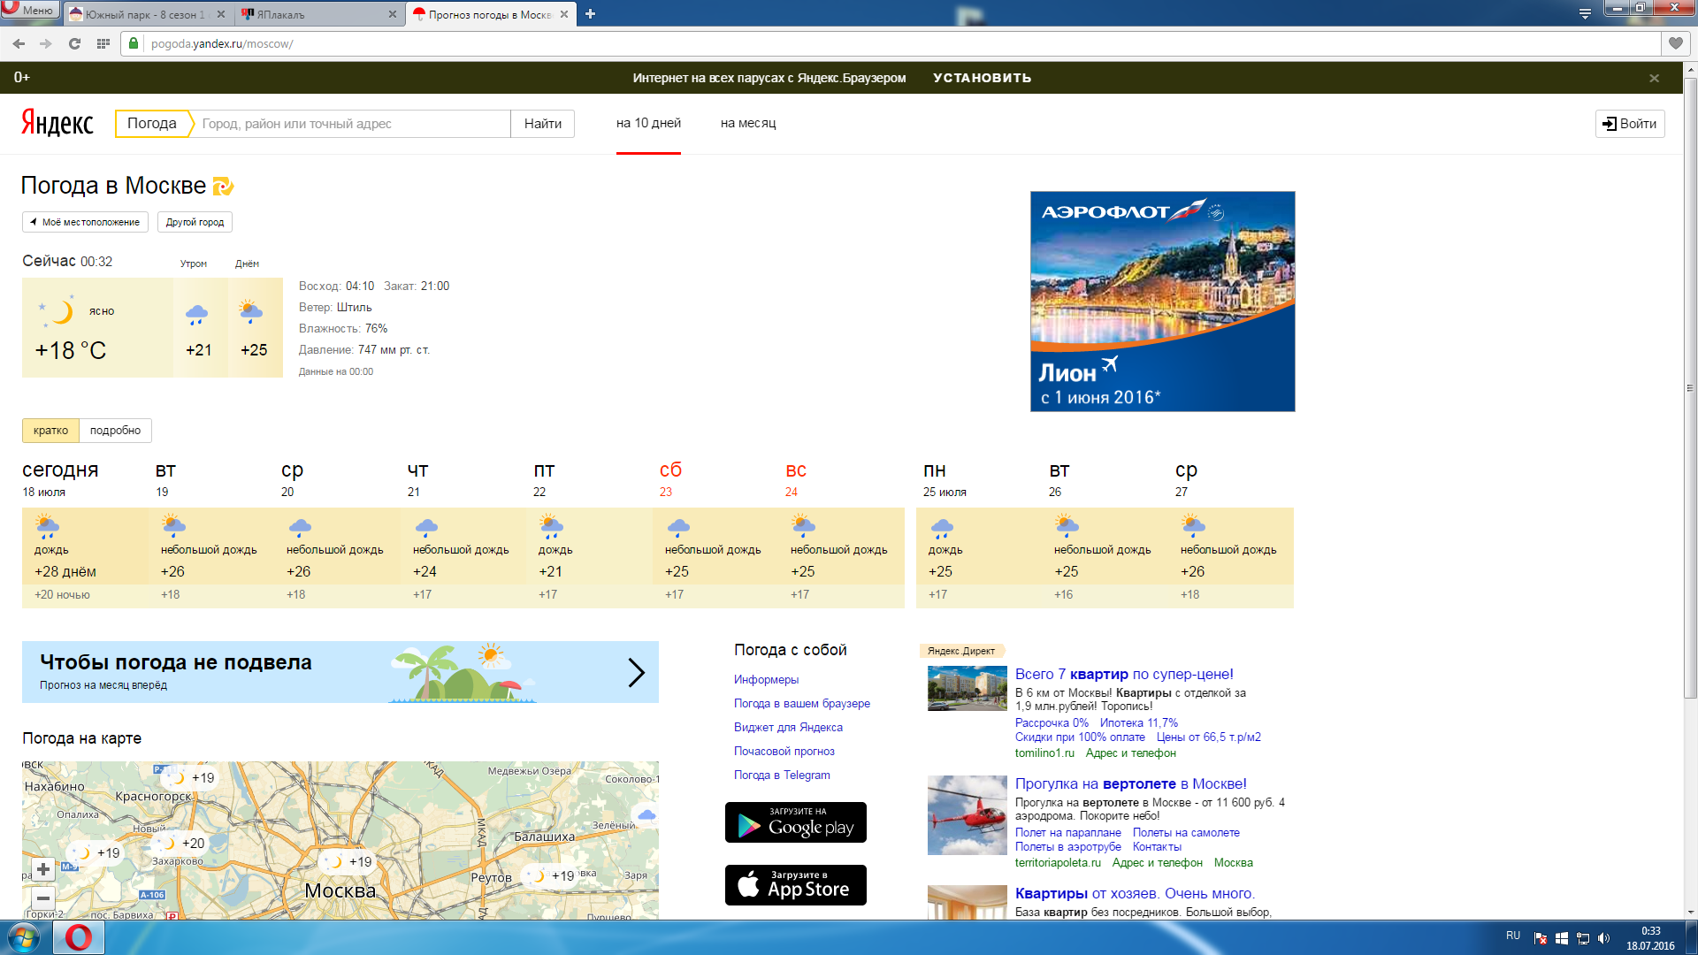Viewport: 1698px width, 955px height.
Task: Go forward to the next page
Action: click(x=46, y=43)
